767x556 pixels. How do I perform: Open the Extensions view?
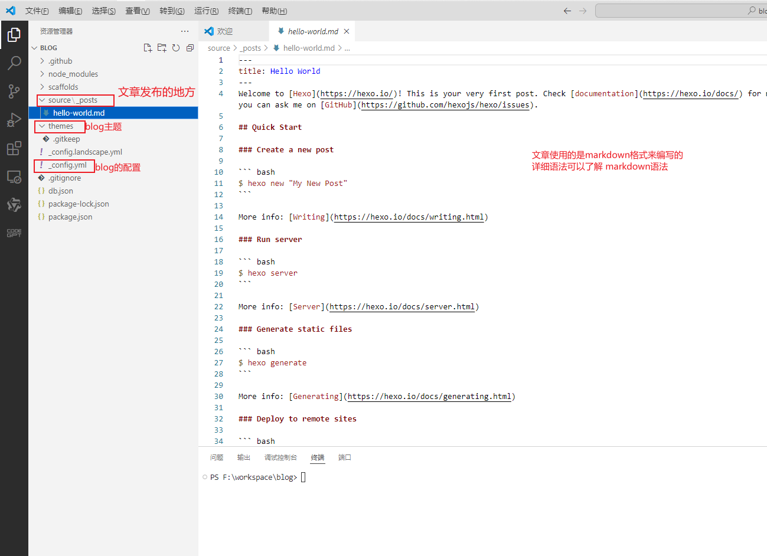pyautogui.click(x=14, y=148)
